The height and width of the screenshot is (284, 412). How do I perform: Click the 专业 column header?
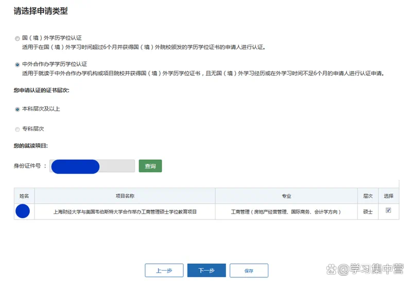(x=286, y=196)
